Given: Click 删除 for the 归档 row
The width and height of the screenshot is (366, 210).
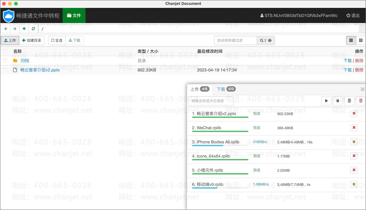Looking at the screenshot, I should tap(359, 61).
